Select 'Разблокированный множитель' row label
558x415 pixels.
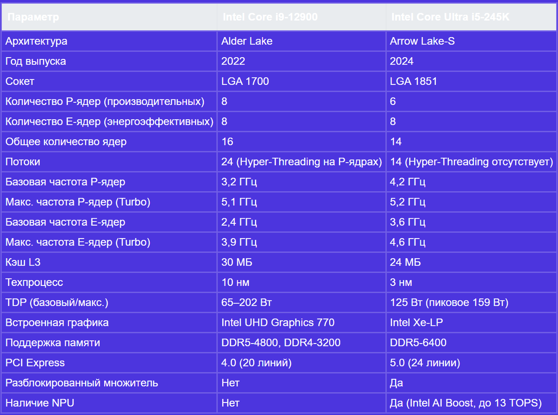point(82,383)
